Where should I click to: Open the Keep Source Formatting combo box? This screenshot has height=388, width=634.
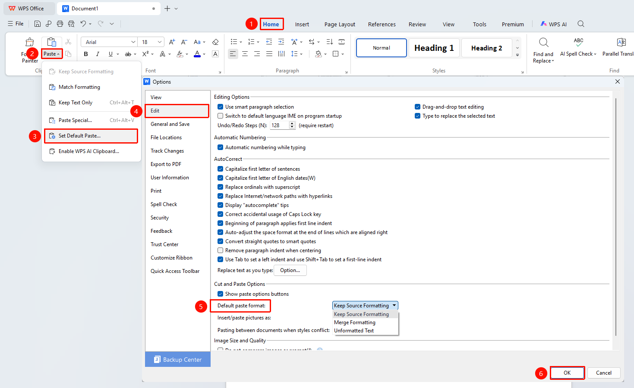pyautogui.click(x=365, y=306)
